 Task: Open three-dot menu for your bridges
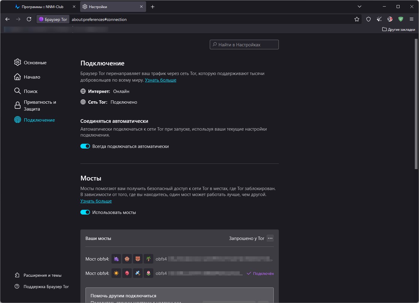[x=270, y=238]
